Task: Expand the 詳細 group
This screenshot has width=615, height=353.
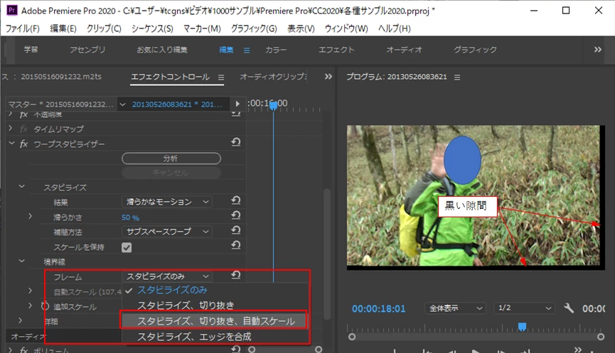Action: (21, 320)
